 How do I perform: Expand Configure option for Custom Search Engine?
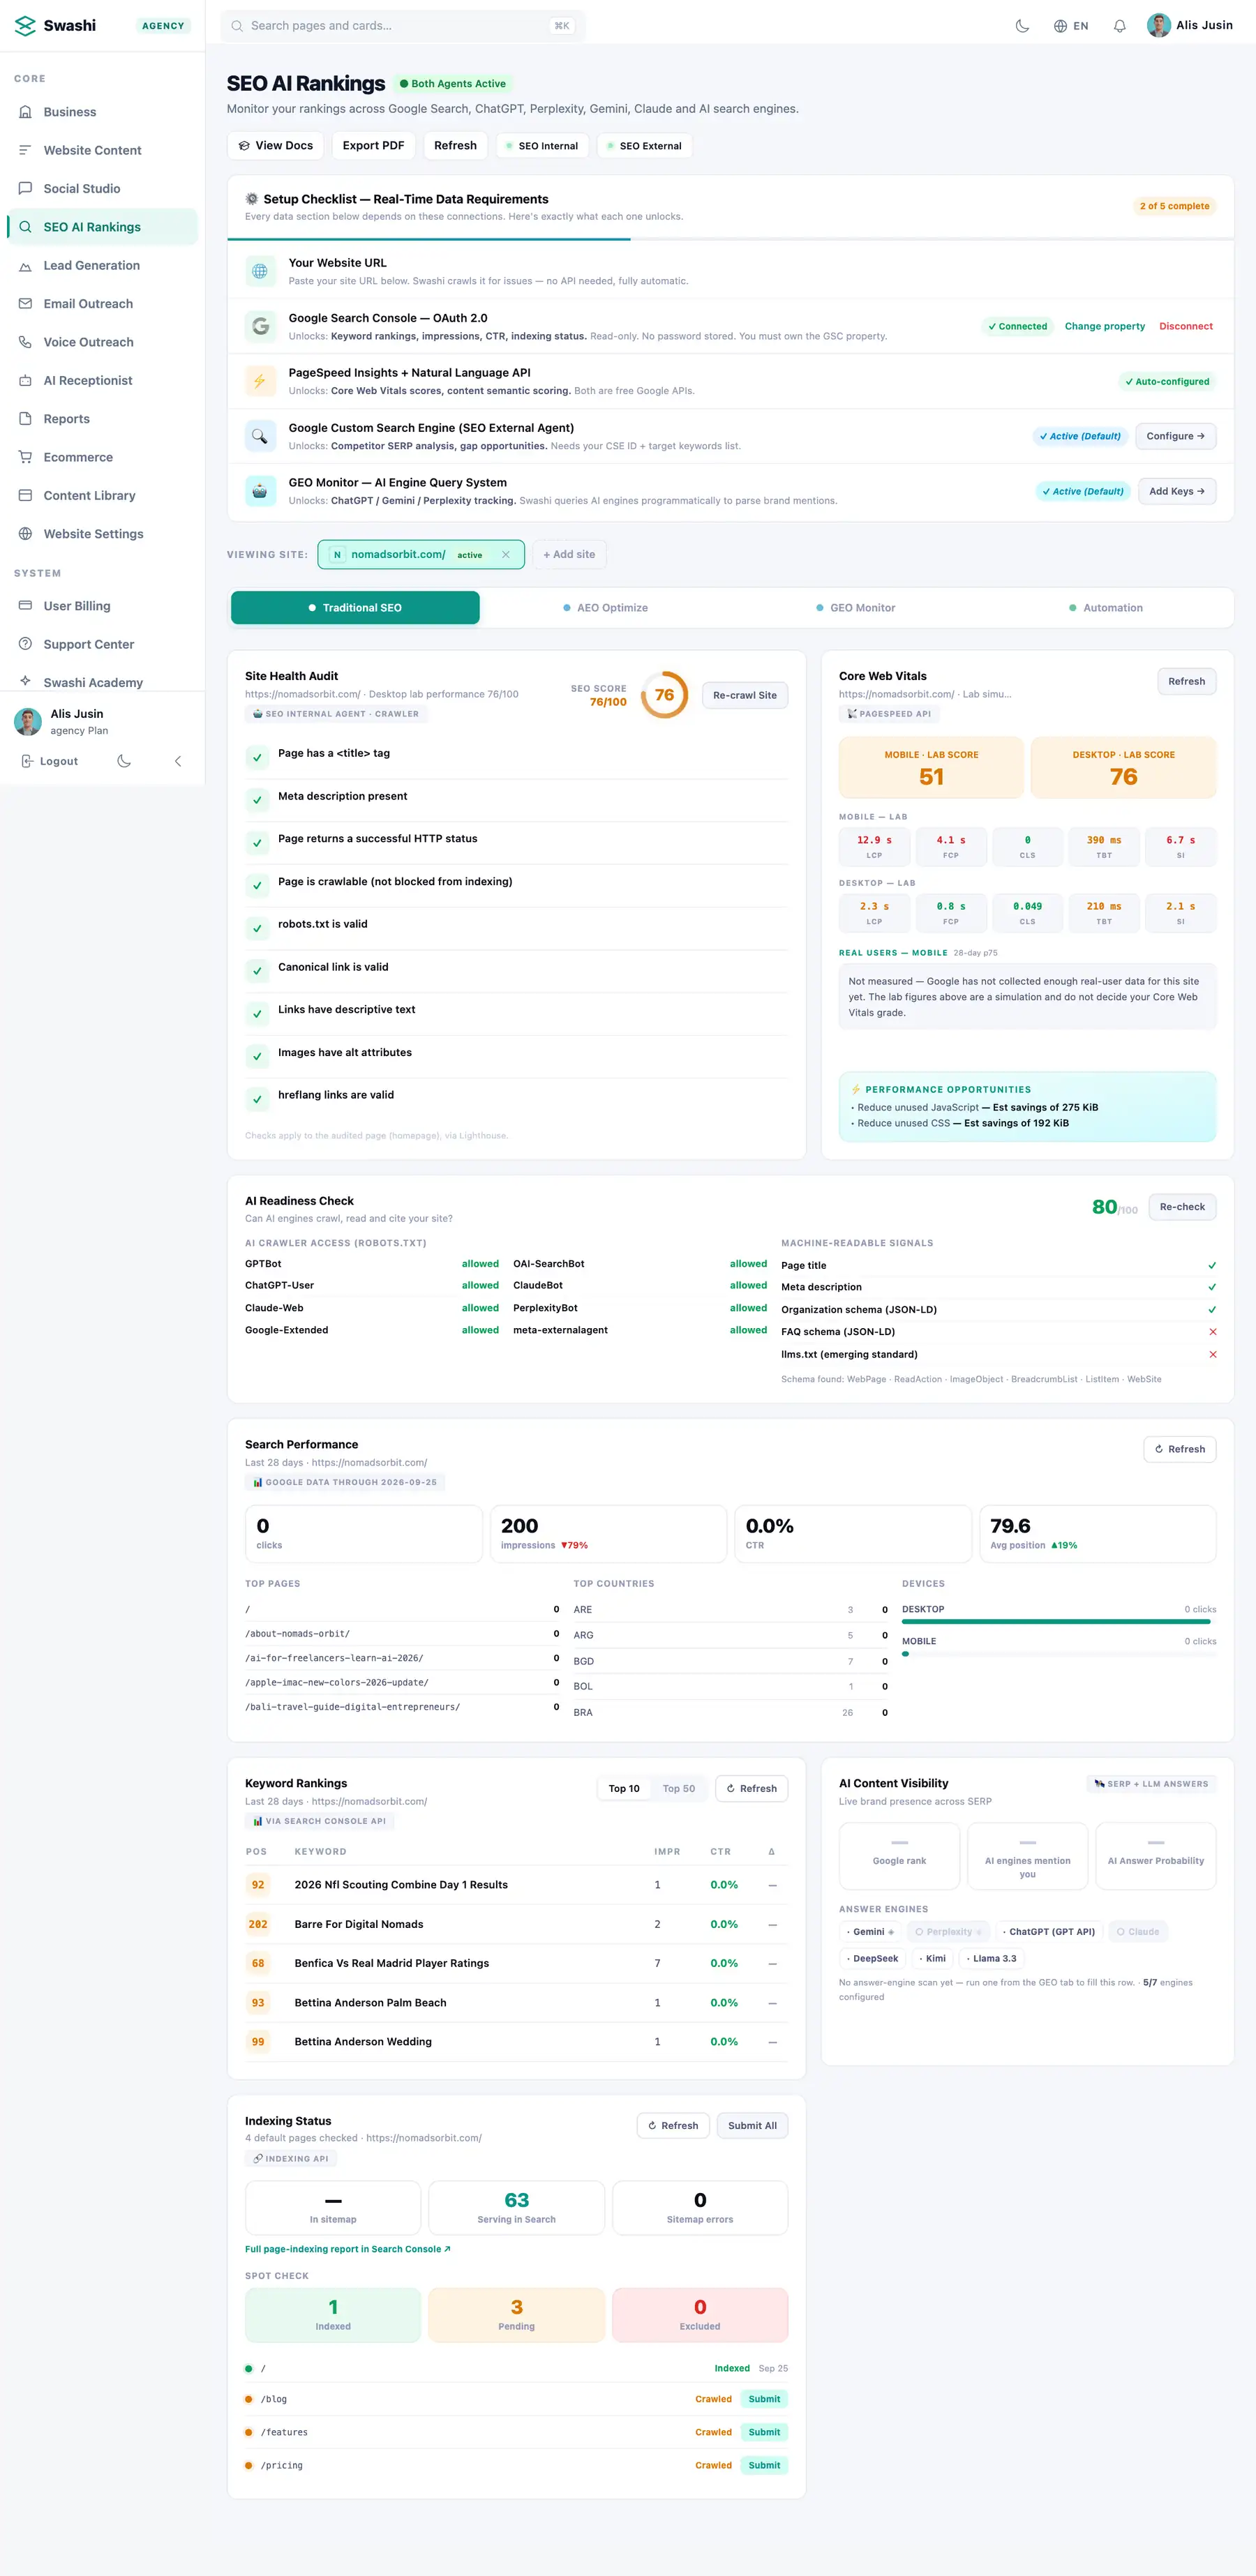click(1175, 437)
